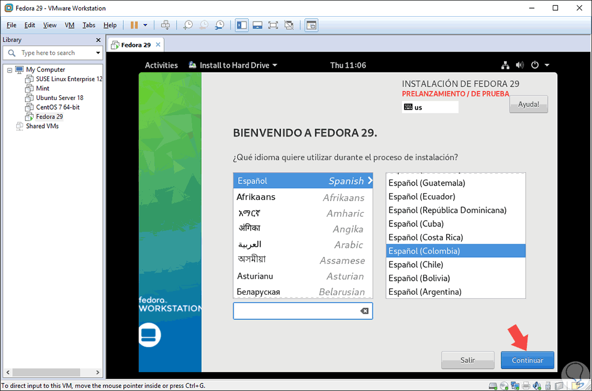Open the pause button dropdown arrow
This screenshot has height=391, width=592.
(144, 25)
